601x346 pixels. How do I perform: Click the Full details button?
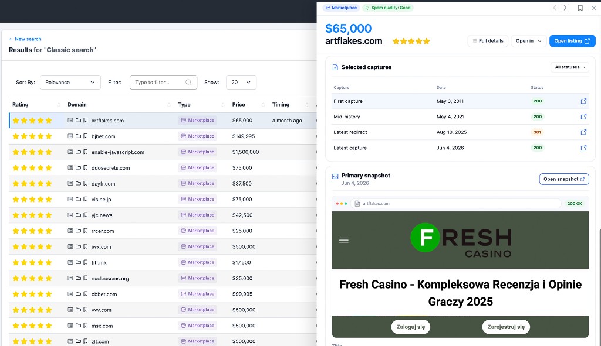(x=488, y=41)
